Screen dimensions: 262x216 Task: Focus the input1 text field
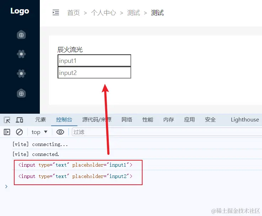pyautogui.click(x=94, y=60)
